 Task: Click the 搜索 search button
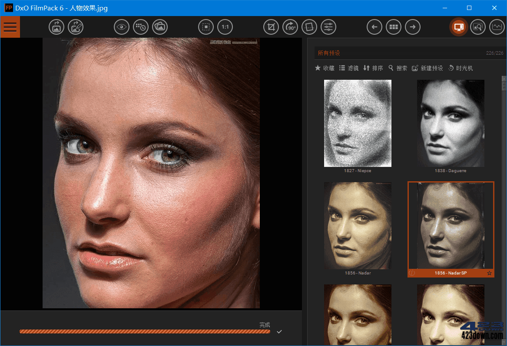coord(398,68)
